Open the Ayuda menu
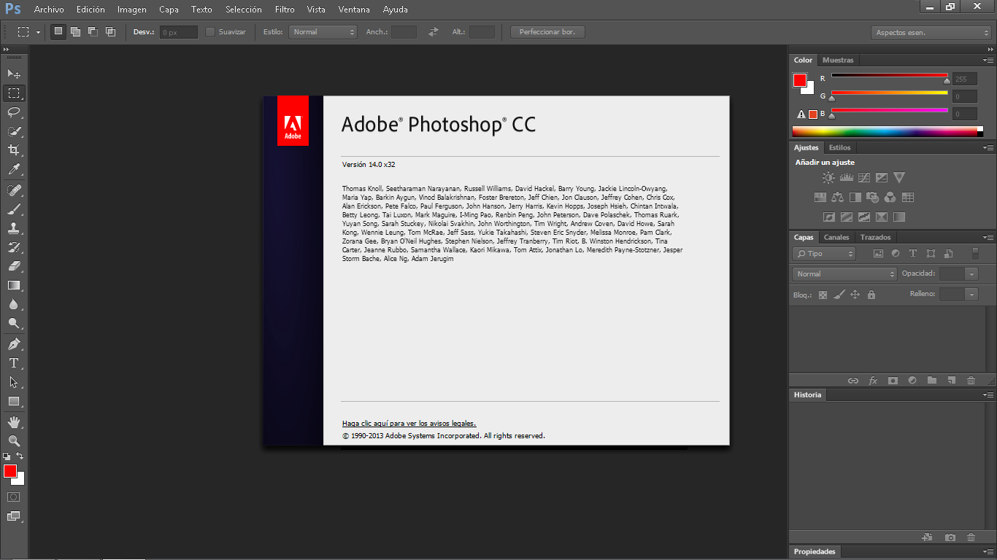 396,9
